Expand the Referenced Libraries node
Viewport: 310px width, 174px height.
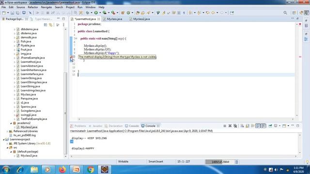click(x=7, y=131)
